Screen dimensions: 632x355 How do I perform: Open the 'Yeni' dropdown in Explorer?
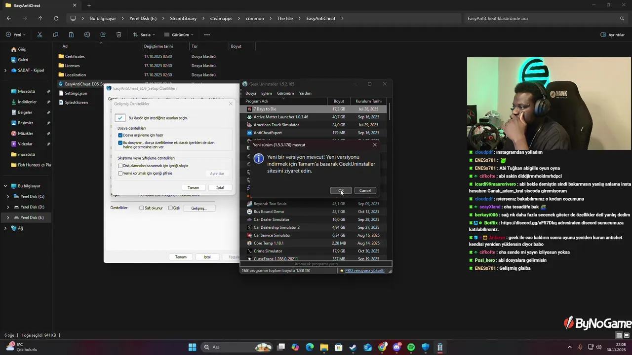pyautogui.click(x=16, y=35)
